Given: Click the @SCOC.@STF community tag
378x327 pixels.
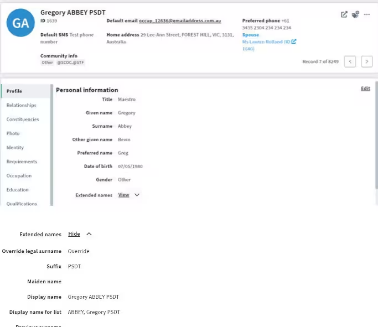Looking at the screenshot, I should point(70,63).
